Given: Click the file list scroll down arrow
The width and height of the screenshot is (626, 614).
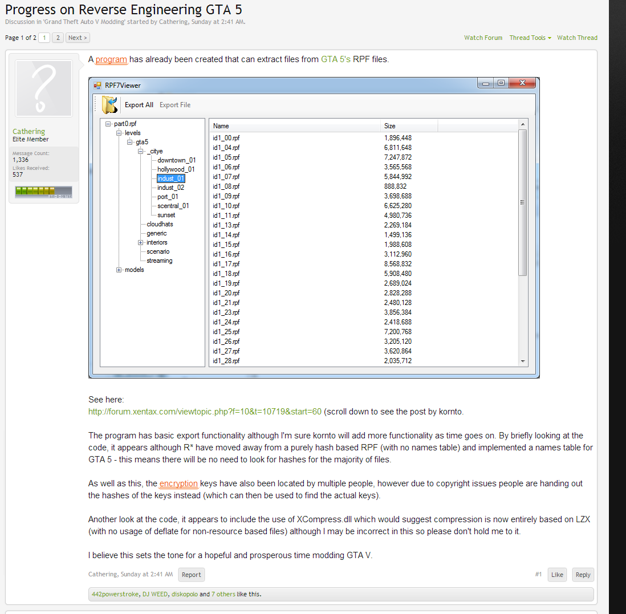Looking at the screenshot, I should tap(523, 361).
